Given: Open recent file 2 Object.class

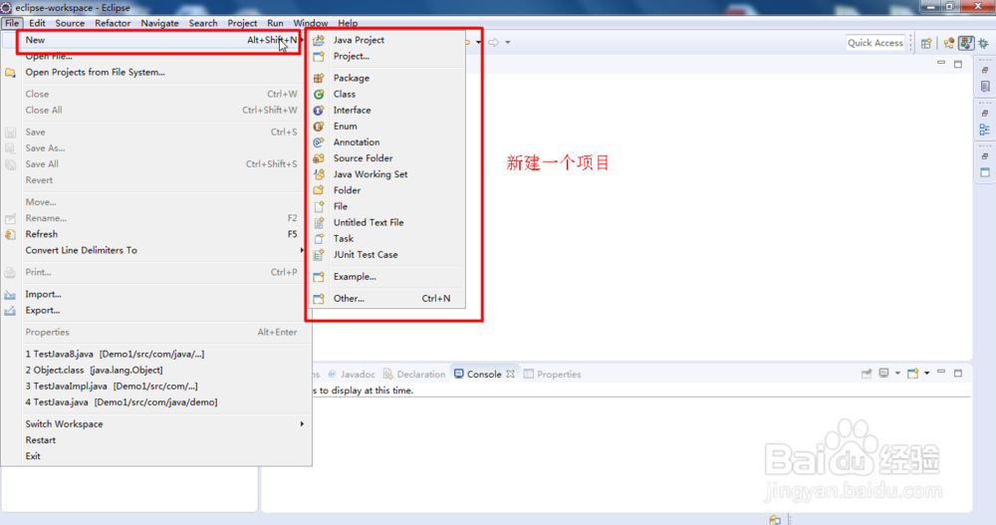Looking at the screenshot, I should [x=155, y=370].
